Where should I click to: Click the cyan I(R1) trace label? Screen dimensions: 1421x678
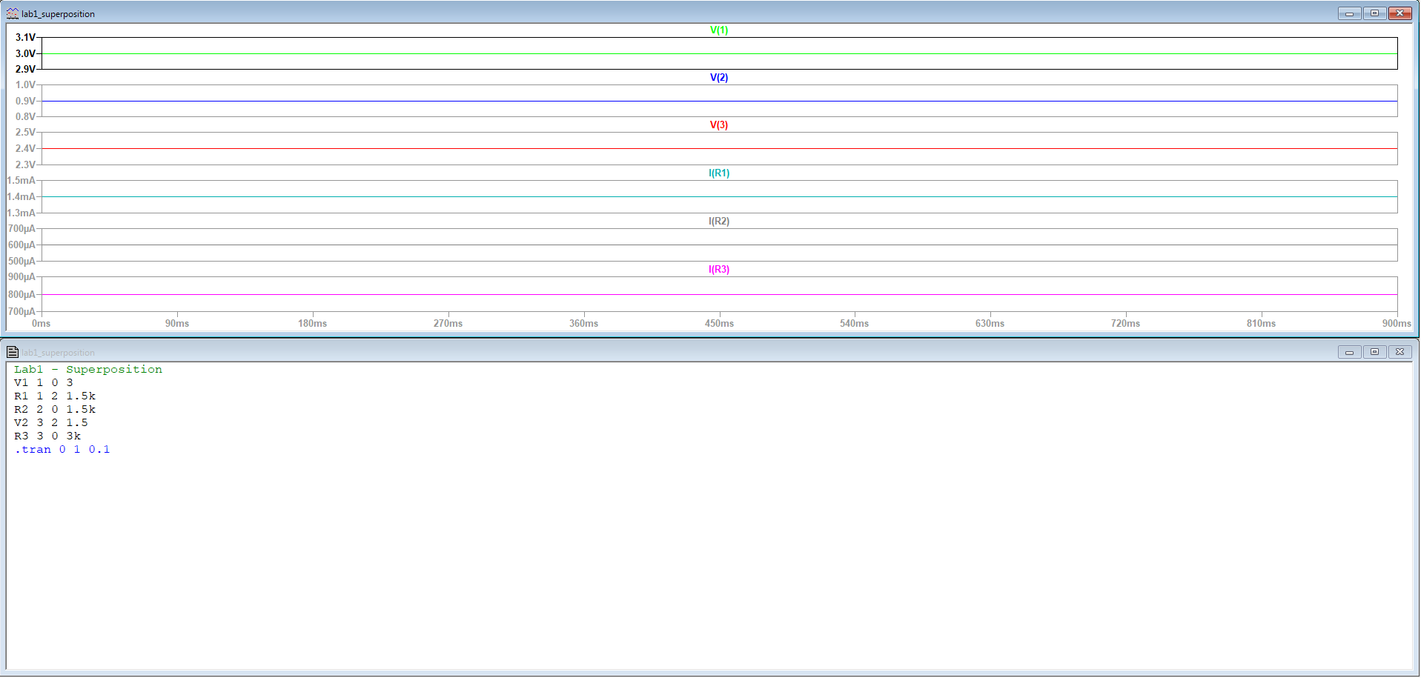coord(719,173)
